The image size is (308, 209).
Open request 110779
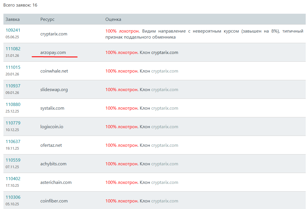click(13, 123)
